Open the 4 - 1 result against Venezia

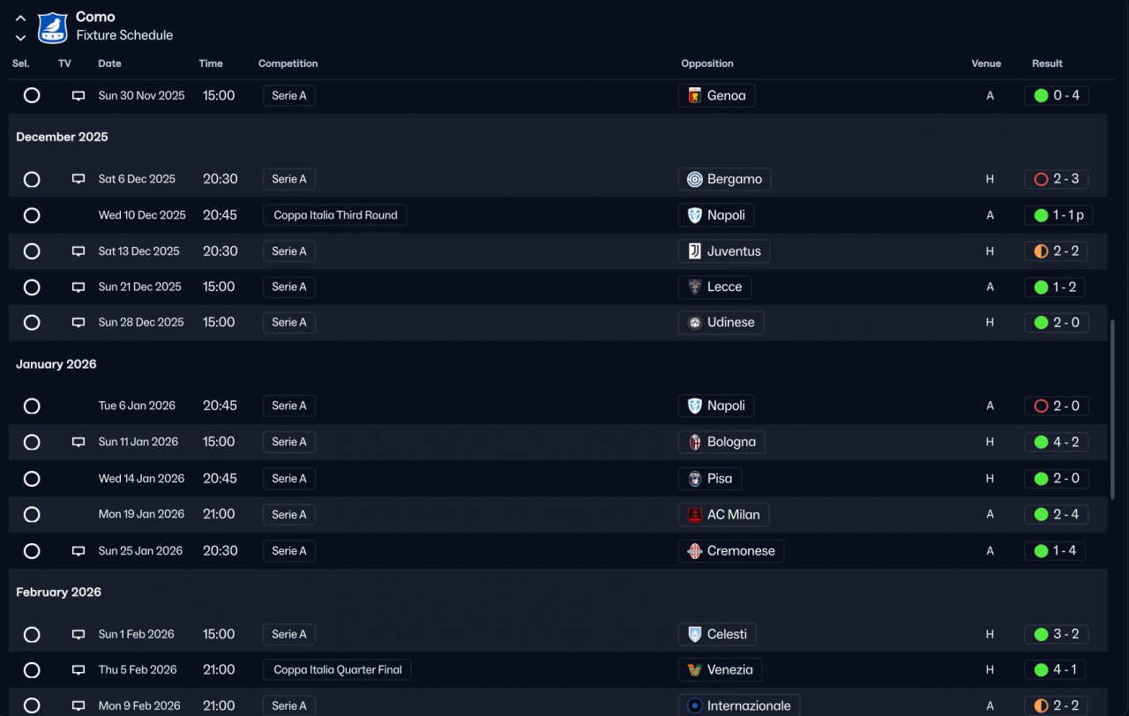pyautogui.click(x=1057, y=670)
